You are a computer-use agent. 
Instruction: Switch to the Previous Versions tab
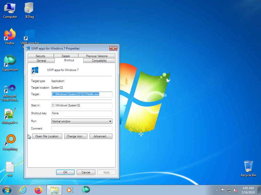click(x=97, y=56)
